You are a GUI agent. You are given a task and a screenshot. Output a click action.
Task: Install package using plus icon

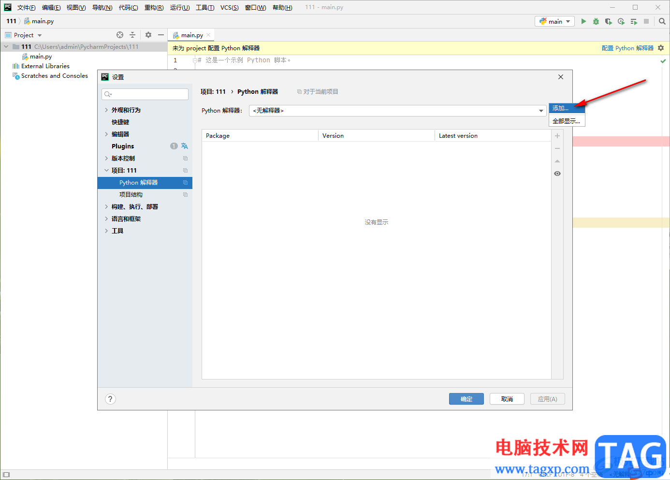tap(557, 136)
